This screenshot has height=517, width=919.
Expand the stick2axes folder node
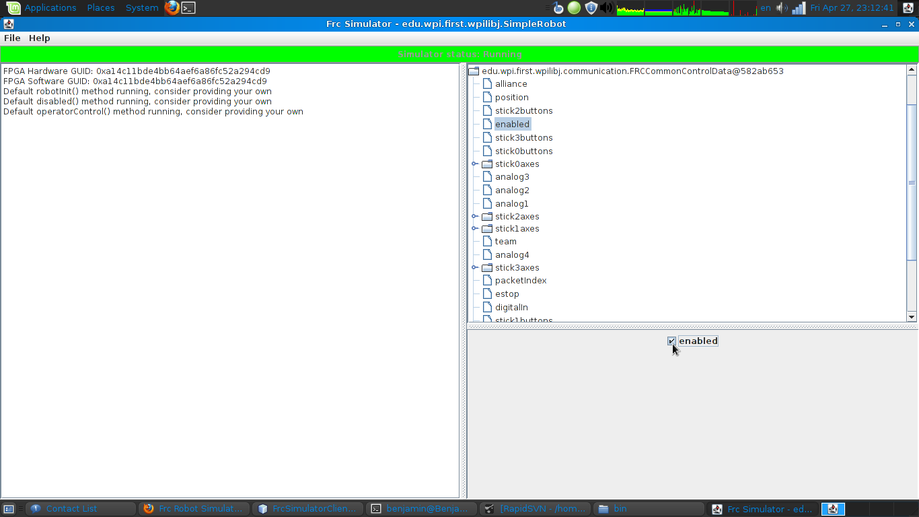474,216
